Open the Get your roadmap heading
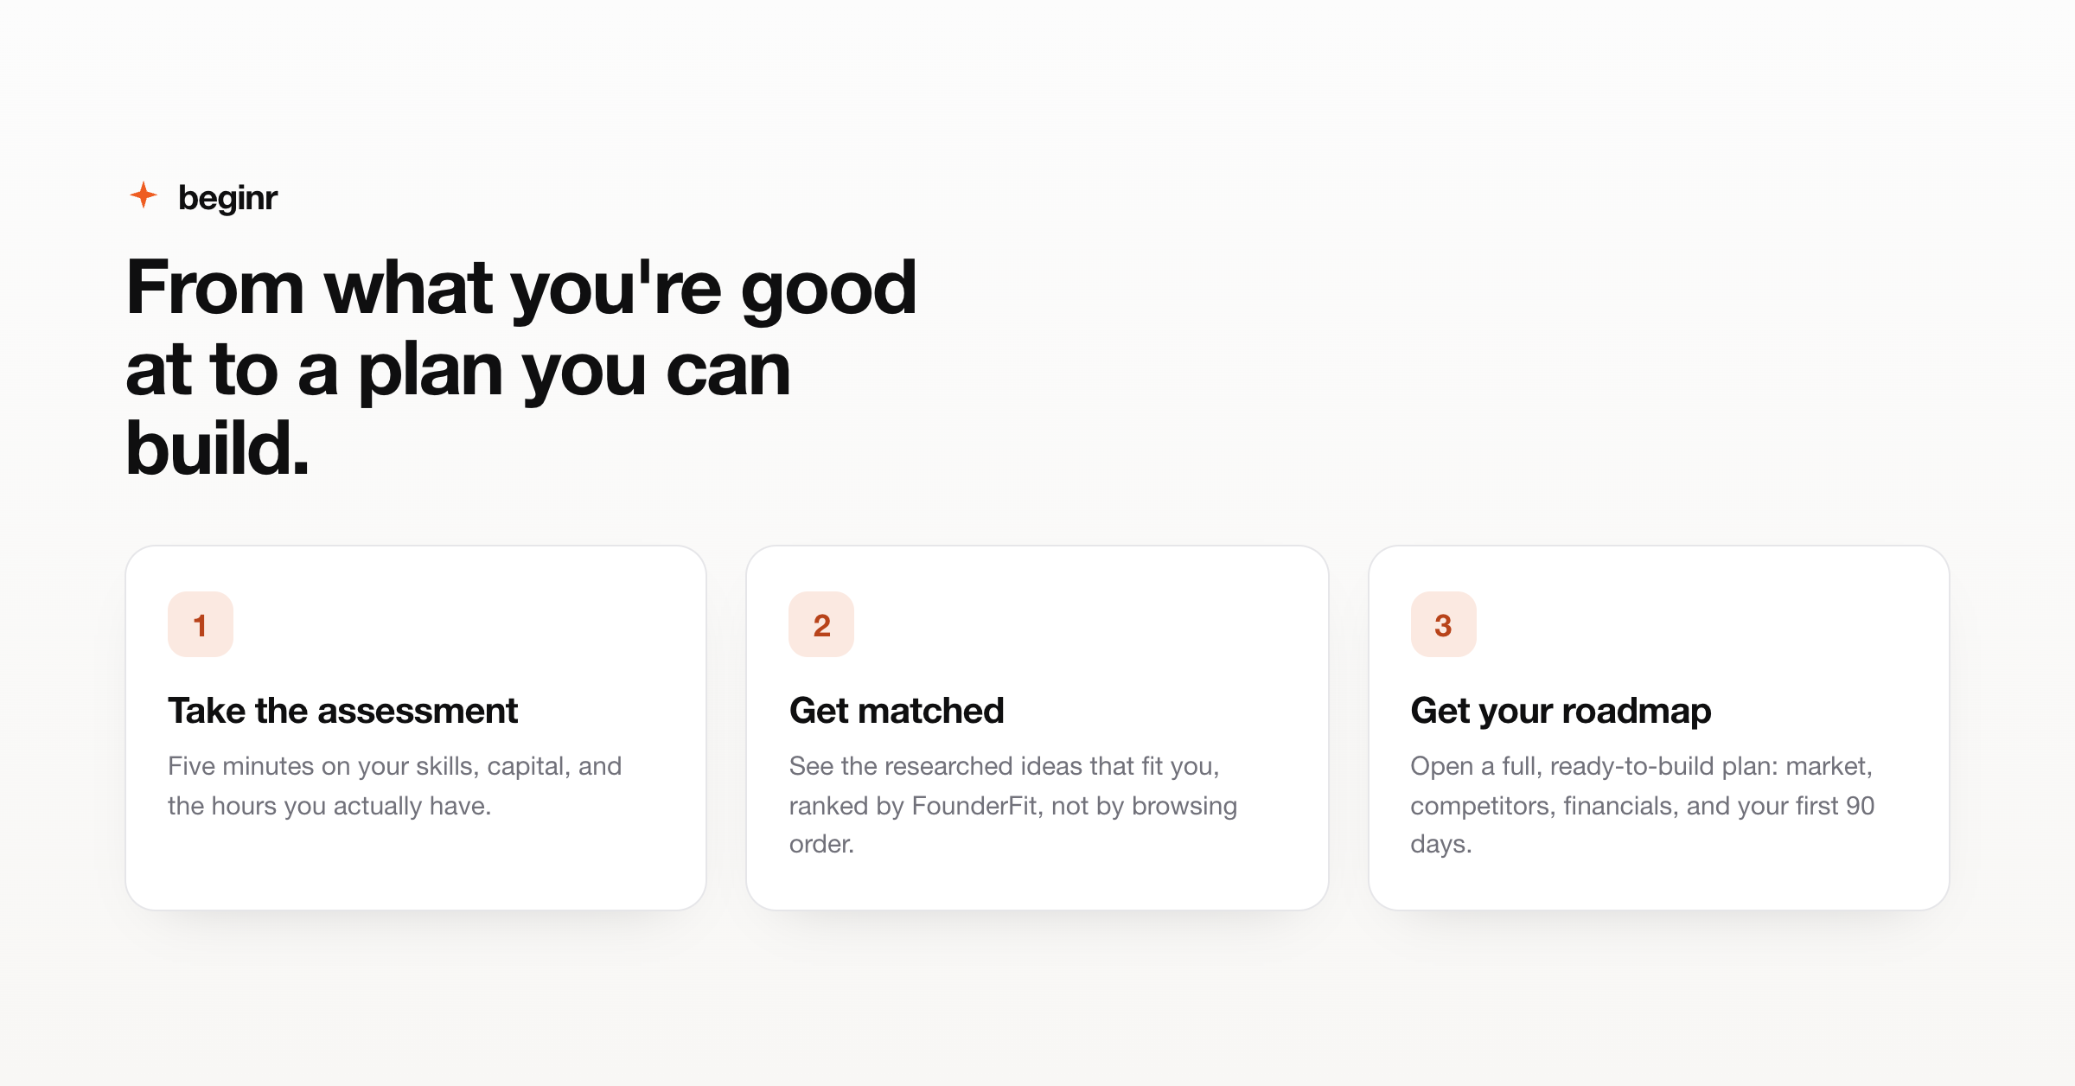Image resolution: width=2075 pixels, height=1086 pixels. [x=1561, y=711]
